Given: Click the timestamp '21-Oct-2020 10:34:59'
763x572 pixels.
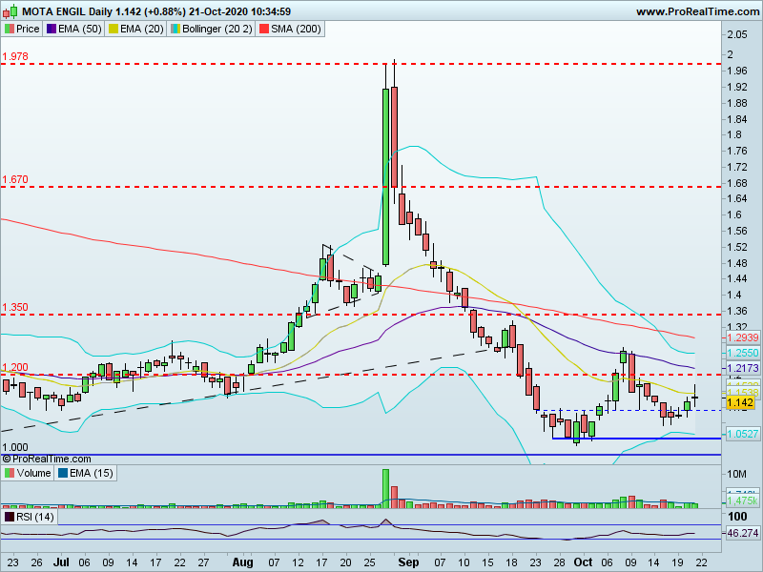Looking at the screenshot, I should pyautogui.click(x=240, y=11).
